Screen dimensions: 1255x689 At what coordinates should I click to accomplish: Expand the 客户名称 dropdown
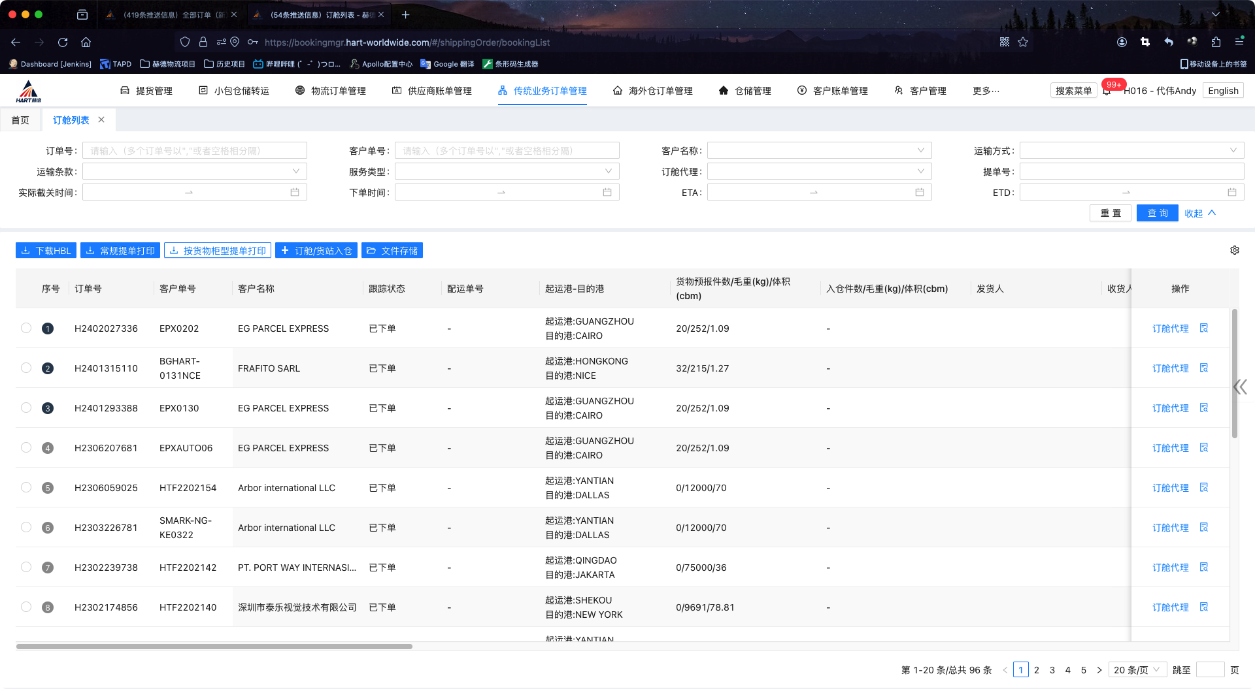click(x=818, y=151)
